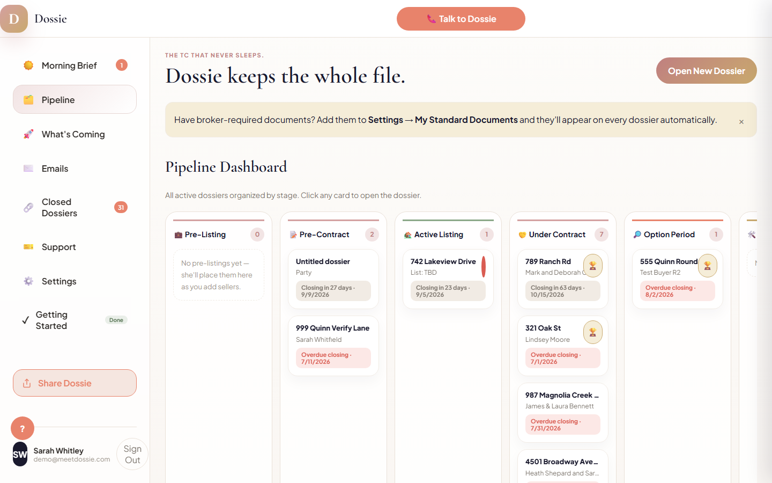Click the Sarah Whitley user name

[58, 451]
